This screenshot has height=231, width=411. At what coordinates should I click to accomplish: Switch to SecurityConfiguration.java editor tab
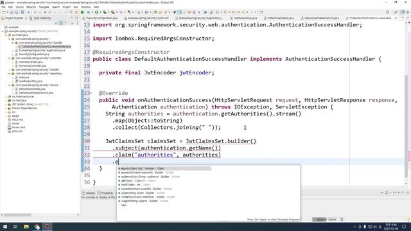pyautogui.click(x=101, y=18)
